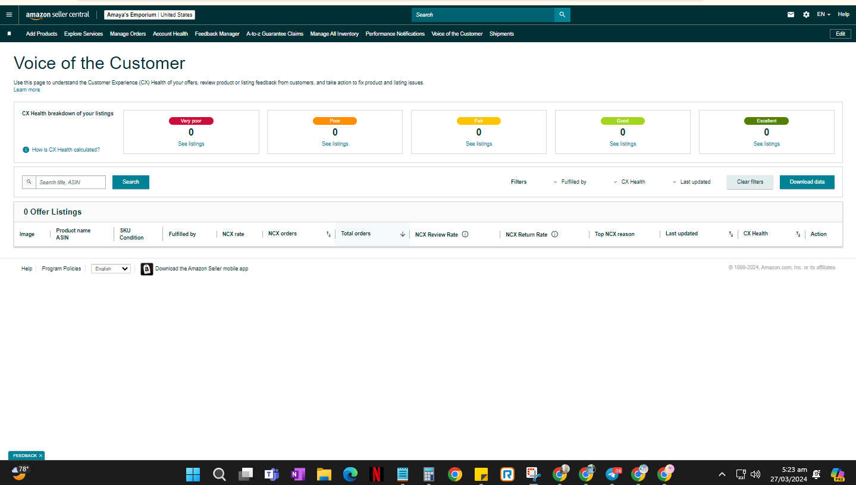Show NCX Review Rate info icon
This screenshot has width=856, height=485.
coord(465,234)
